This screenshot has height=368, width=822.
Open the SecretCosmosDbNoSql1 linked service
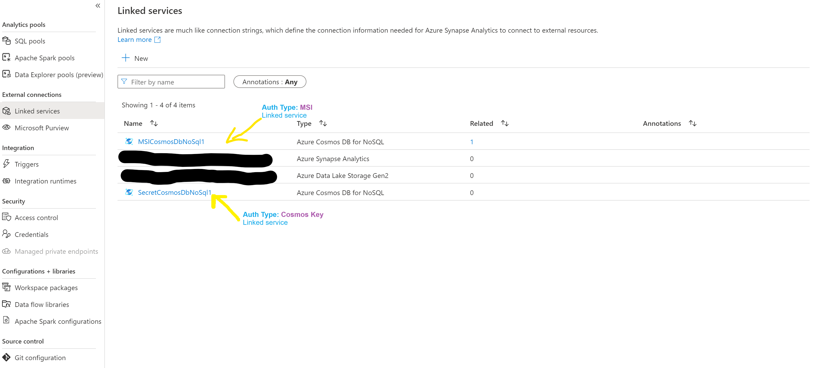[174, 192]
